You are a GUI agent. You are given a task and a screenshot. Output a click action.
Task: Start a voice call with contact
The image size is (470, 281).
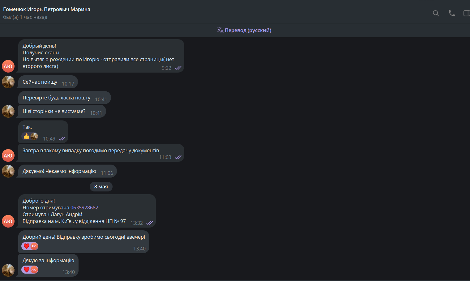[452, 13]
